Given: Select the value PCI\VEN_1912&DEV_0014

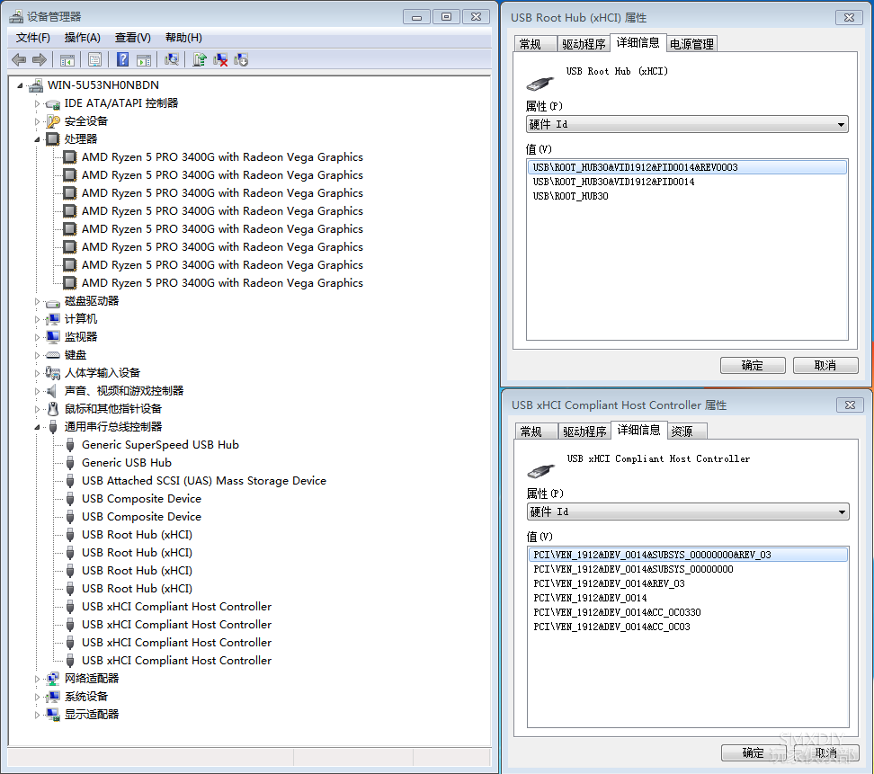Looking at the screenshot, I should [590, 598].
